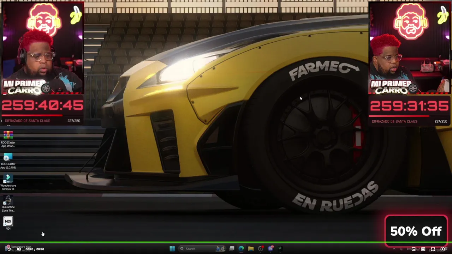
Task: Launch Wondershare Filmora 14 shortcut
Action: tap(8, 182)
